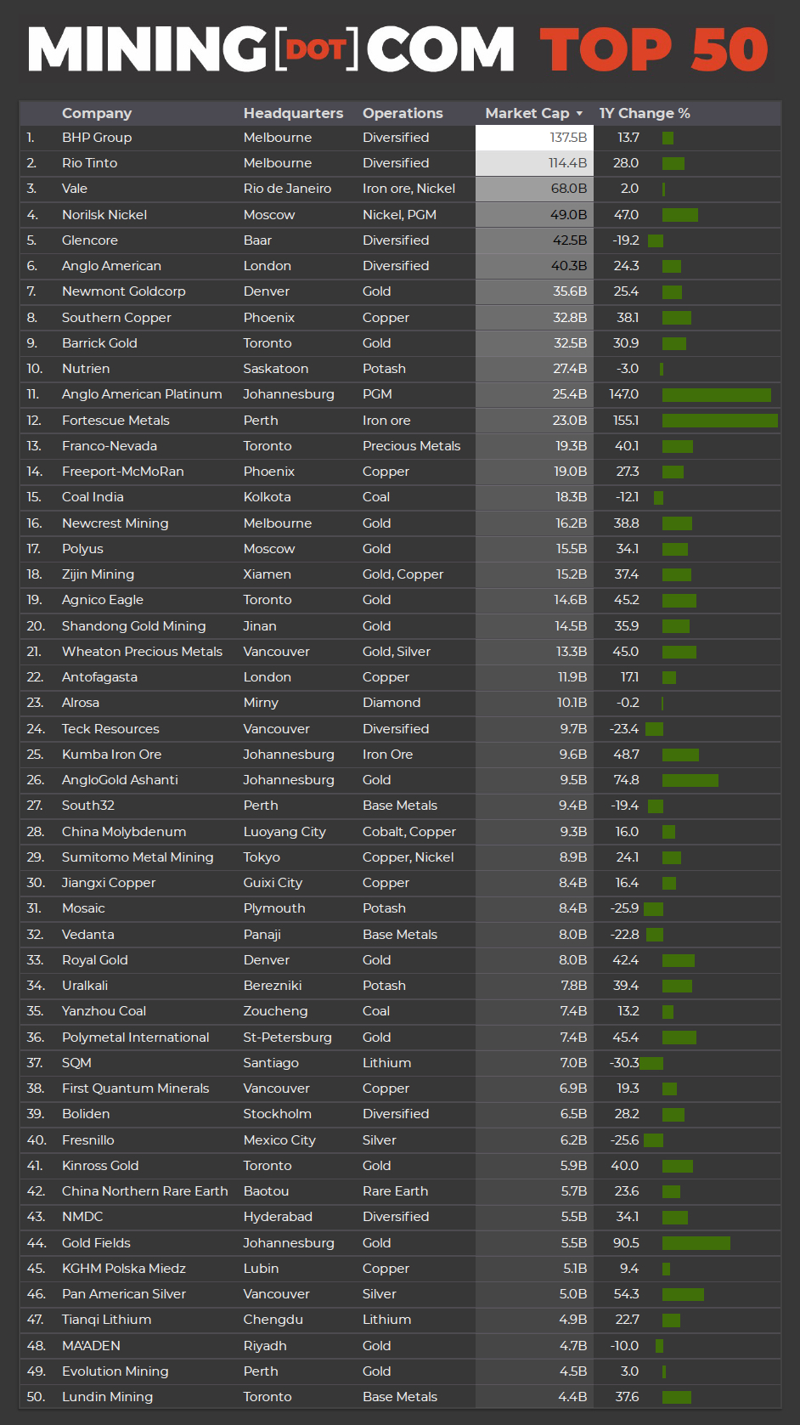Click Rio Tinto's 114.4B market cap cell
This screenshot has height=1425, width=800.
534,163
